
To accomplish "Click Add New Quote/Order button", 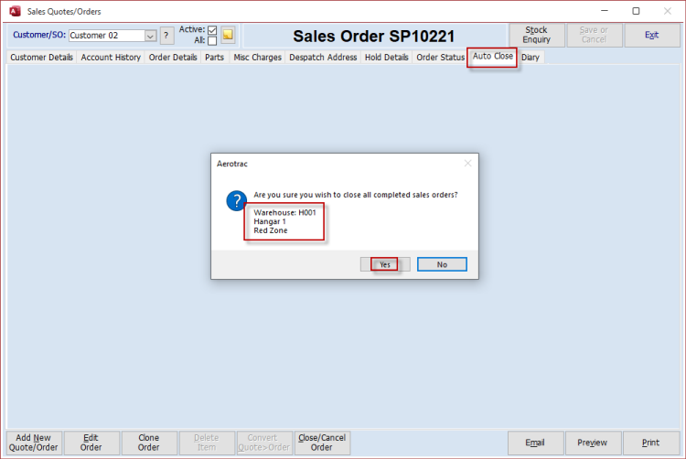I will (35, 443).
